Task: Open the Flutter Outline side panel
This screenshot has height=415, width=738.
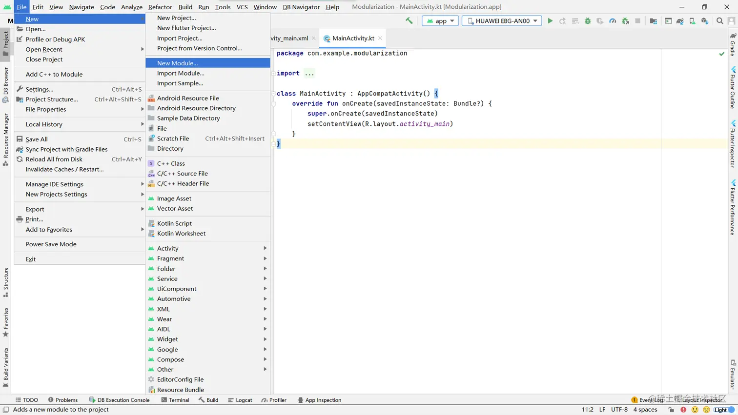Action: pyautogui.click(x=733, y=88)
